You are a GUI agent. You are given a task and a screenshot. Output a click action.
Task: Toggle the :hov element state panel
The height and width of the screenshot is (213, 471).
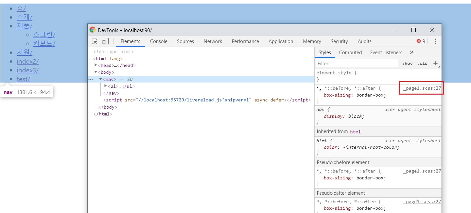(407, 64)
